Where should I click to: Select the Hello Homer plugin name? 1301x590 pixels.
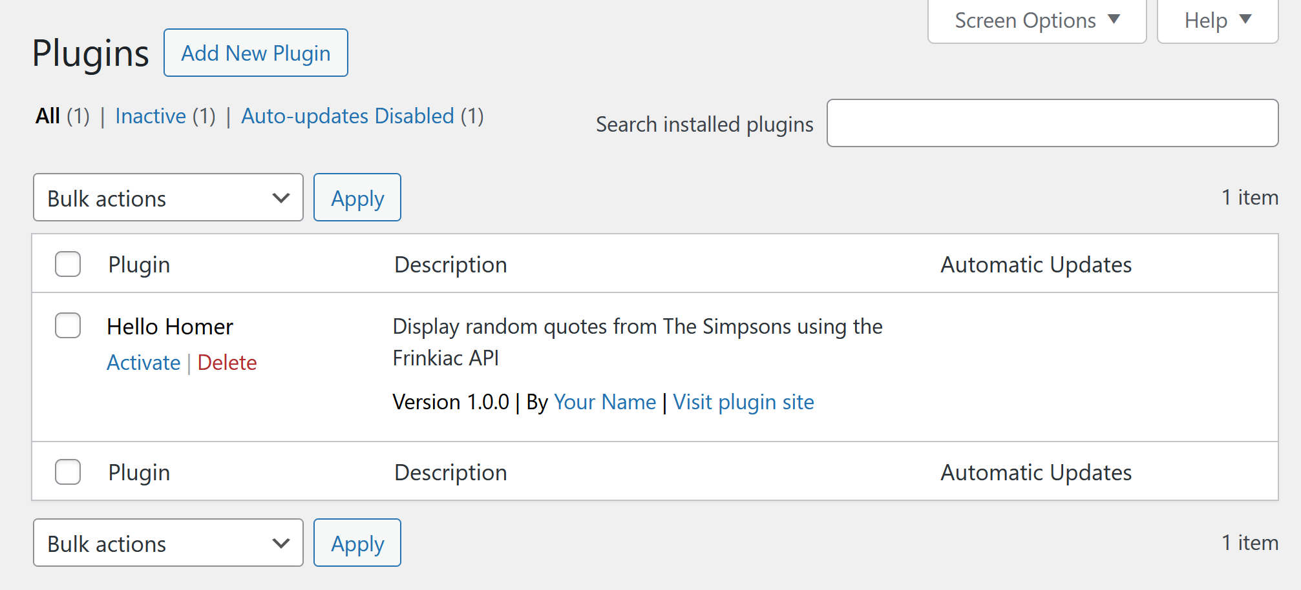click(x=170, y=326)
